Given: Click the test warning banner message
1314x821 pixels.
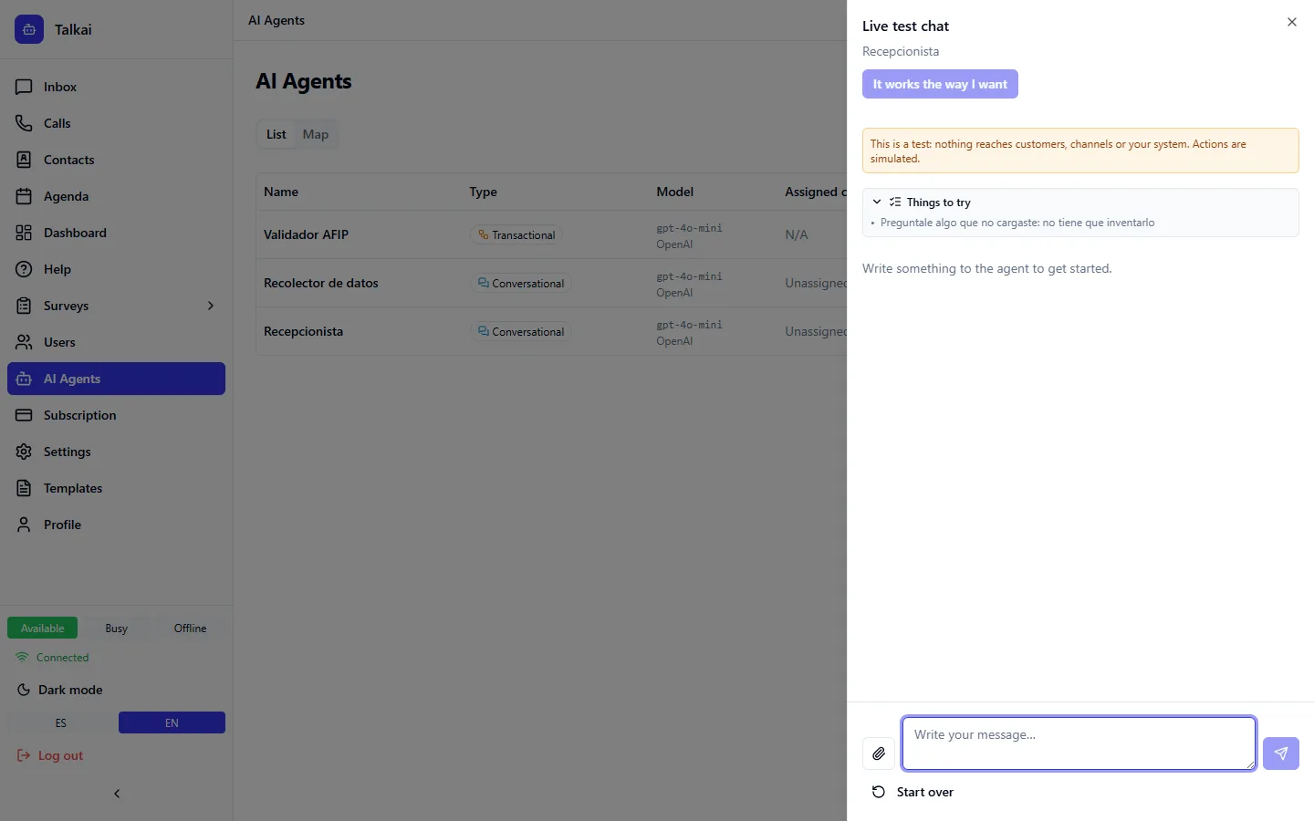Looking at the screenshot, I should [1080, 151].
